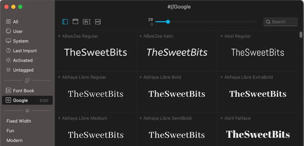
Task: Toggle the sidebar panel view icon
Action: [x=65, y=22]
